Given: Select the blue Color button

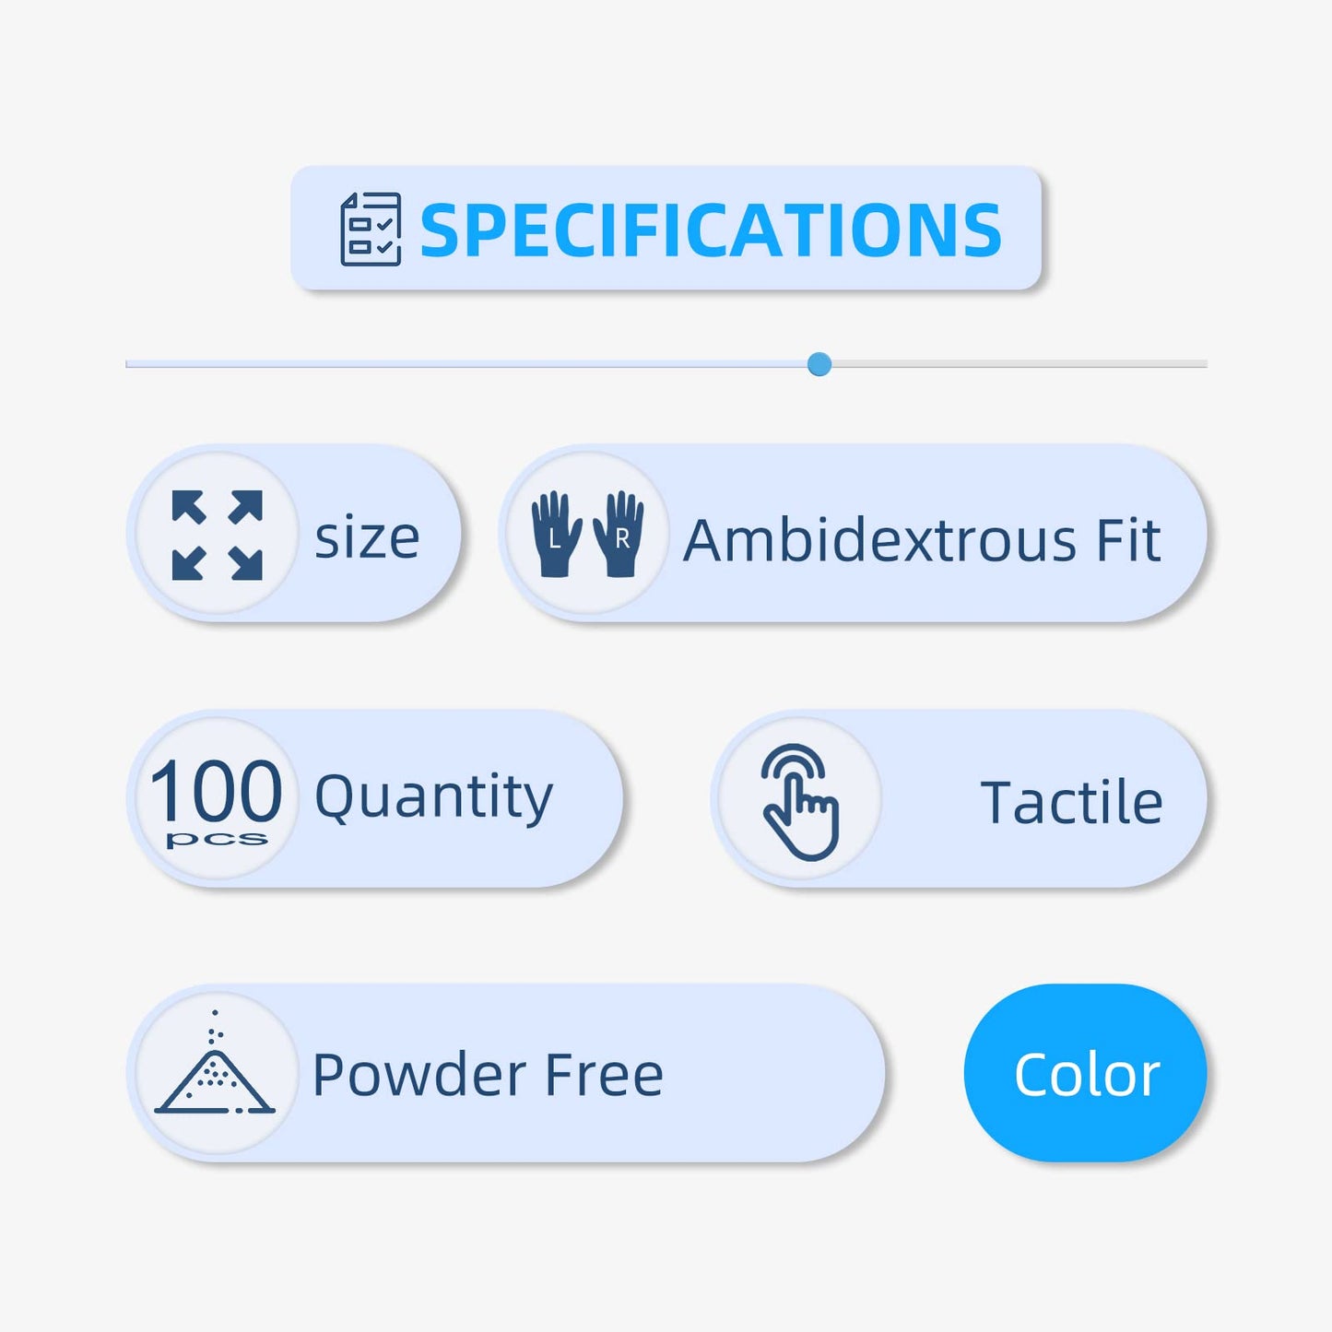Looking at the screenshot, I should [x=1085, y=1073].
